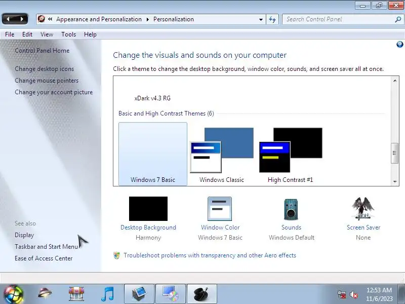
Task: Open the Desktop Background black thumbnail
Action: coord(148,209)
